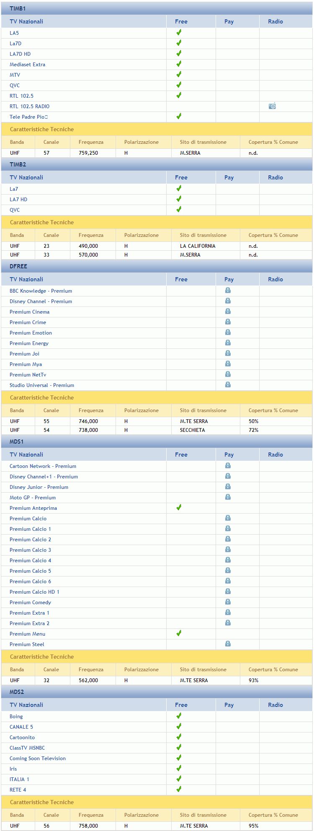Click the green checkmark for Premium Menu
The height and width of the screenshot is (831, 314).
point(179,633)
